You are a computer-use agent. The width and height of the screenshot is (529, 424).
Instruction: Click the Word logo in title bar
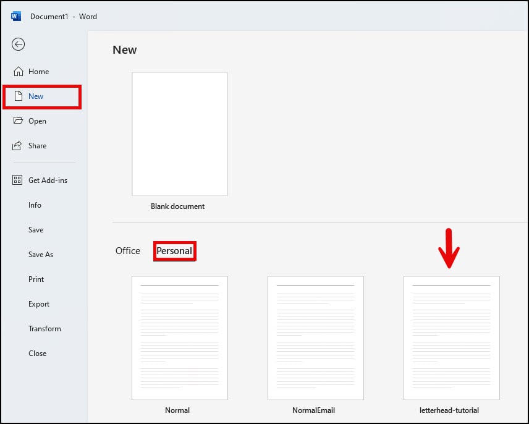point(16,16)
